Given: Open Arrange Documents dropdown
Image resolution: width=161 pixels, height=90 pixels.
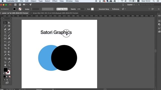Looking at the screenshot, I should coord(25,4).
